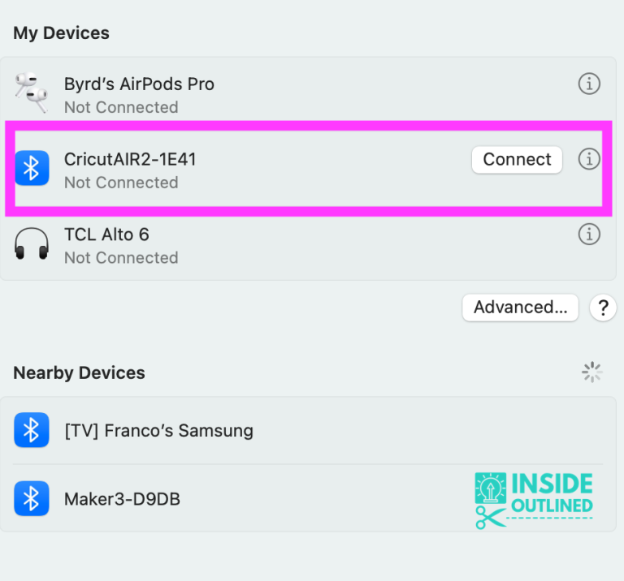624x581 pixels.
Task: Click the Bluetooth icon beside CricutAIR2-1E41
Action: pos(32,169)
